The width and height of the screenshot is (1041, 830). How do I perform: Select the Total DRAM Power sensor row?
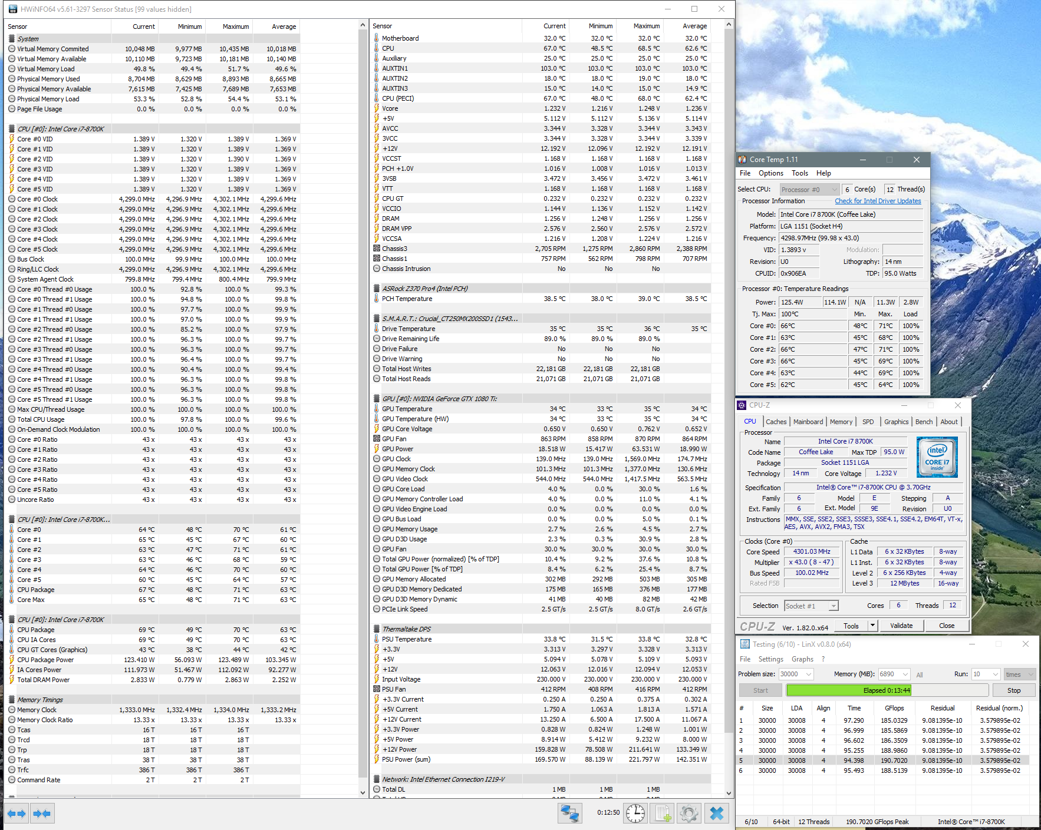[152, 680]
